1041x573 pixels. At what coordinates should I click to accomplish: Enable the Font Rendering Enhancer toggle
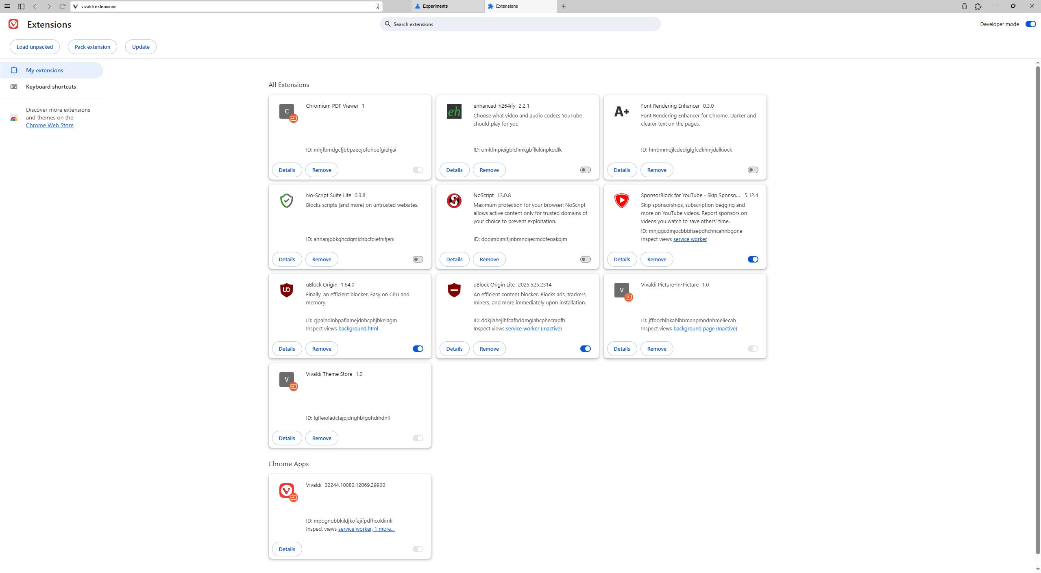(x=753, y=170)
